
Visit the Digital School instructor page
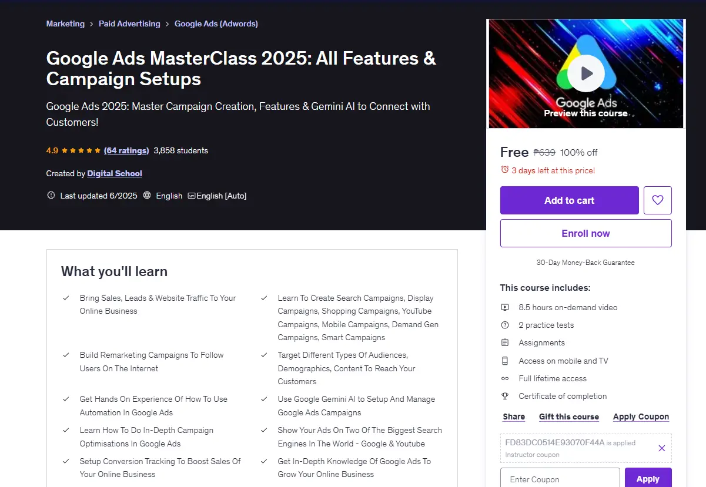tap(115, 173)
